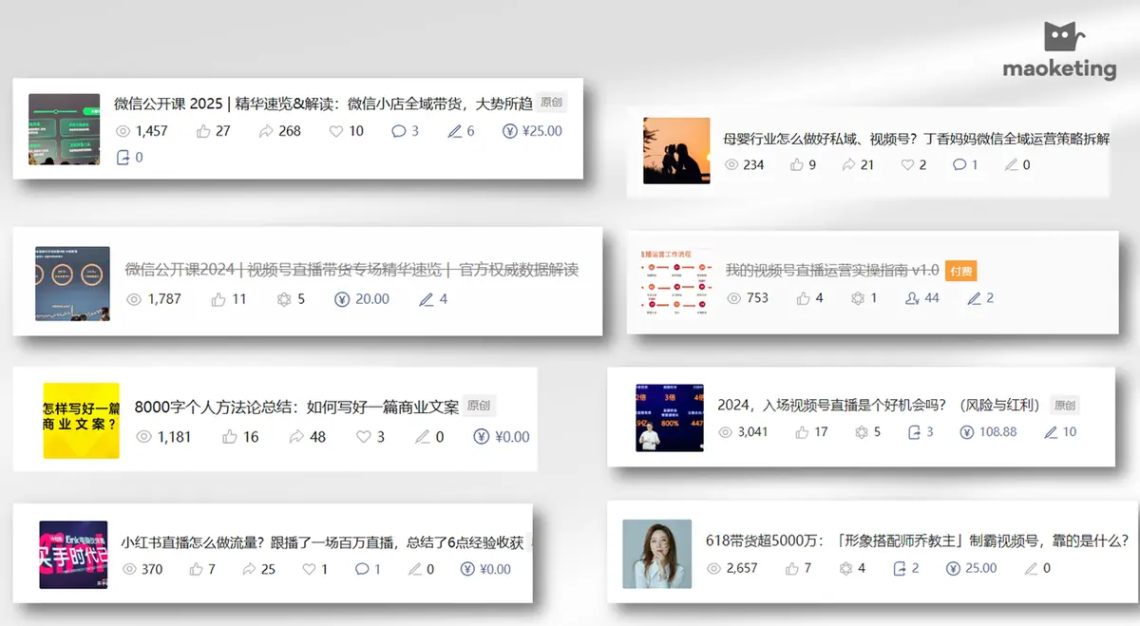Click the pencil icon beside 10
The width and height of the screenshot is (1140, 626).
point(1051,432)
